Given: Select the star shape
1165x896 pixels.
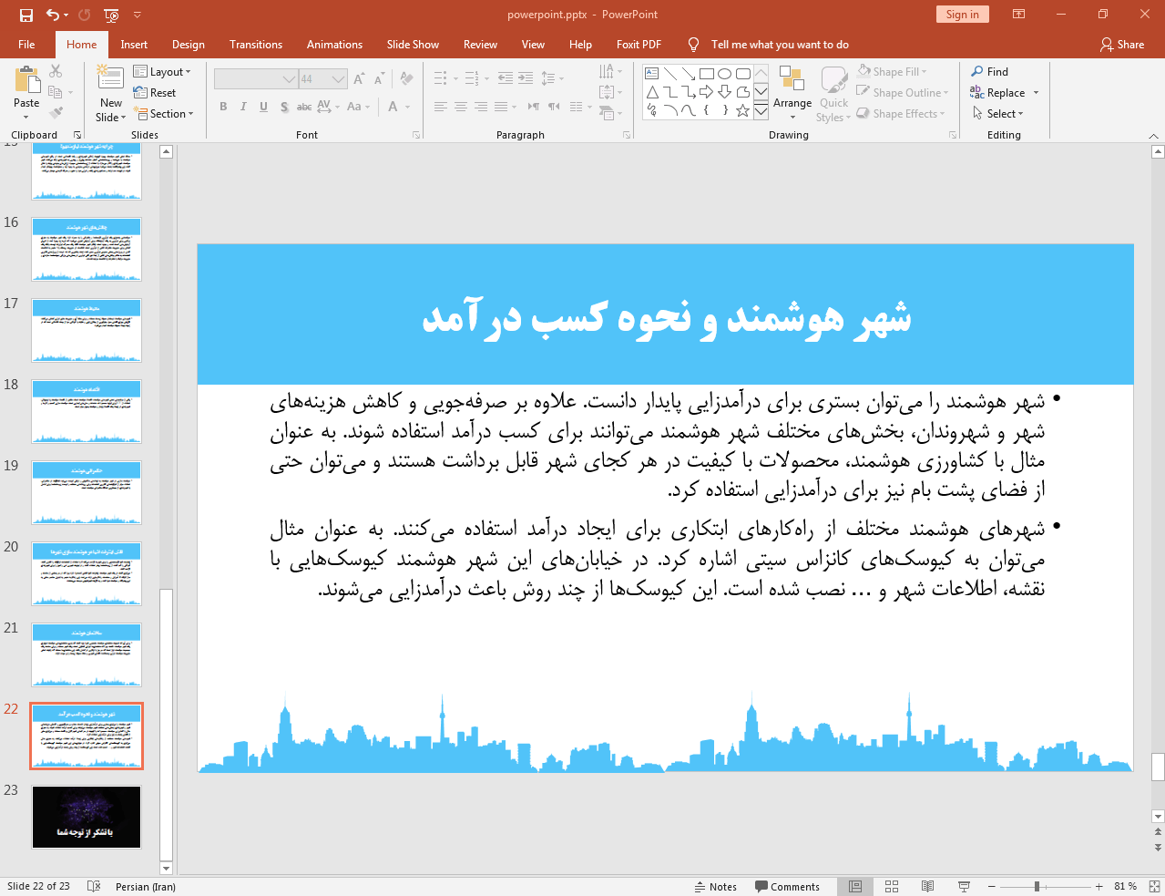Looking at the screenshot, I should pyautogui.click(x=743, y=110).
